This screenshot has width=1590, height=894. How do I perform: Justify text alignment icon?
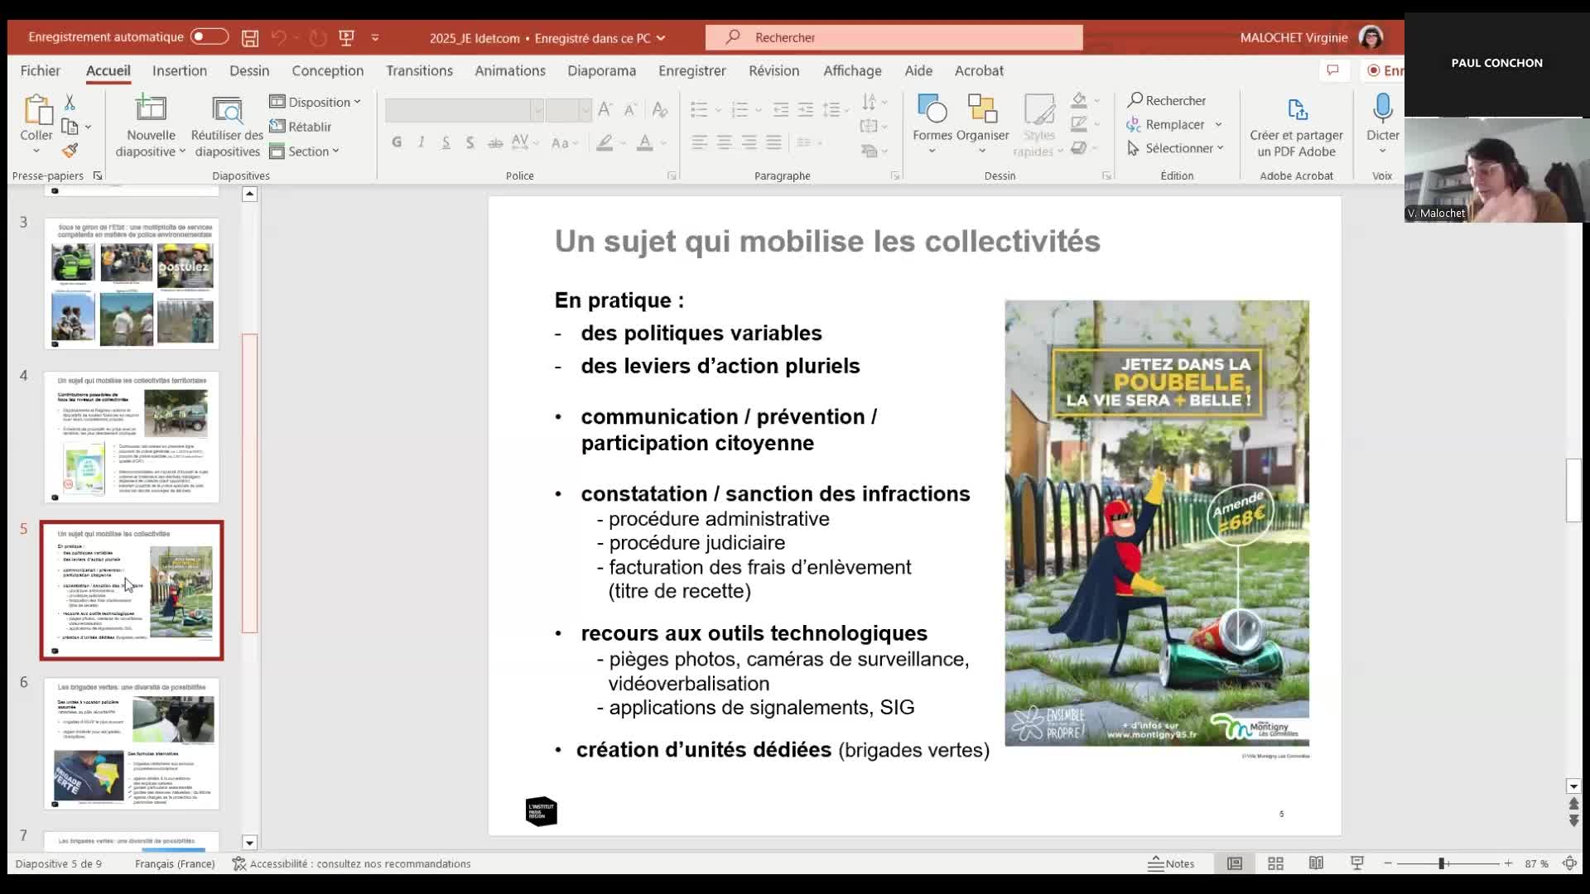click(x=774, y=142)
